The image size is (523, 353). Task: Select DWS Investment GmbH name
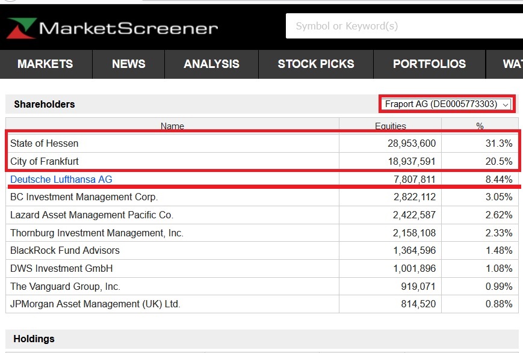click(x=61, y=268)
